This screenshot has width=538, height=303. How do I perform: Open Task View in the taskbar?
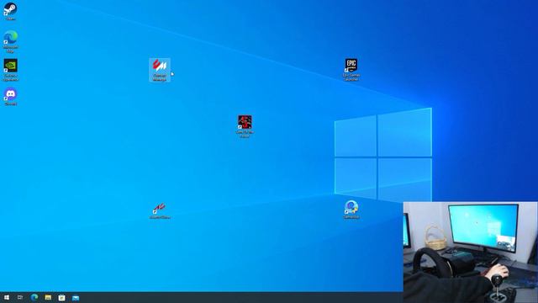tap(20, 297)
